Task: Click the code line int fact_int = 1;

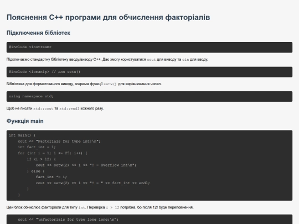Action: (37, 147)
